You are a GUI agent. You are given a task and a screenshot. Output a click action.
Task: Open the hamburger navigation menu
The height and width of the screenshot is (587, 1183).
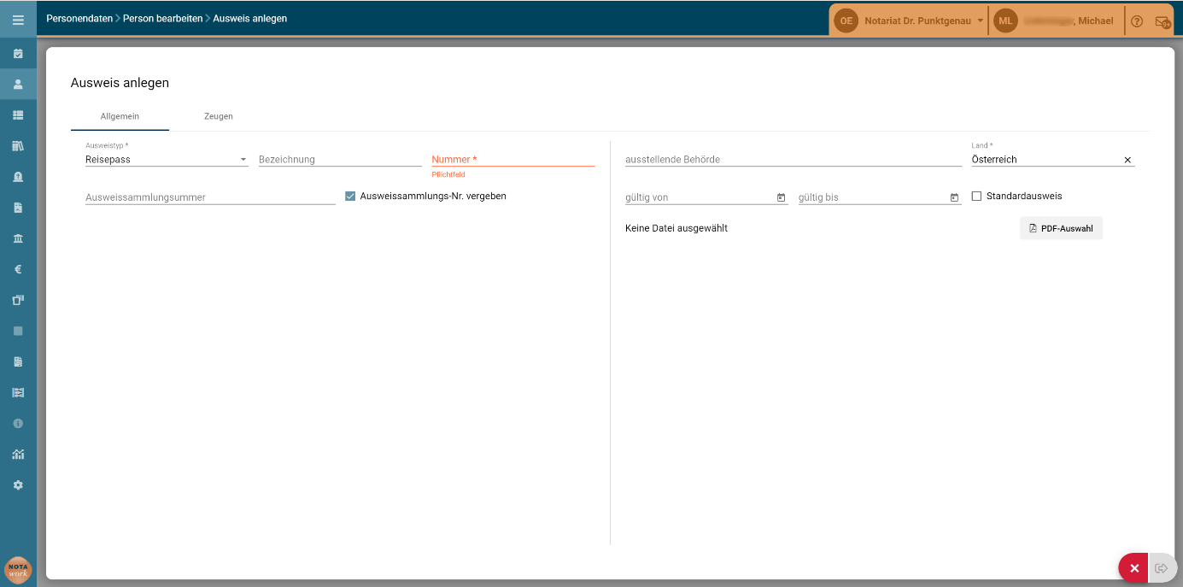click(18, 19)
